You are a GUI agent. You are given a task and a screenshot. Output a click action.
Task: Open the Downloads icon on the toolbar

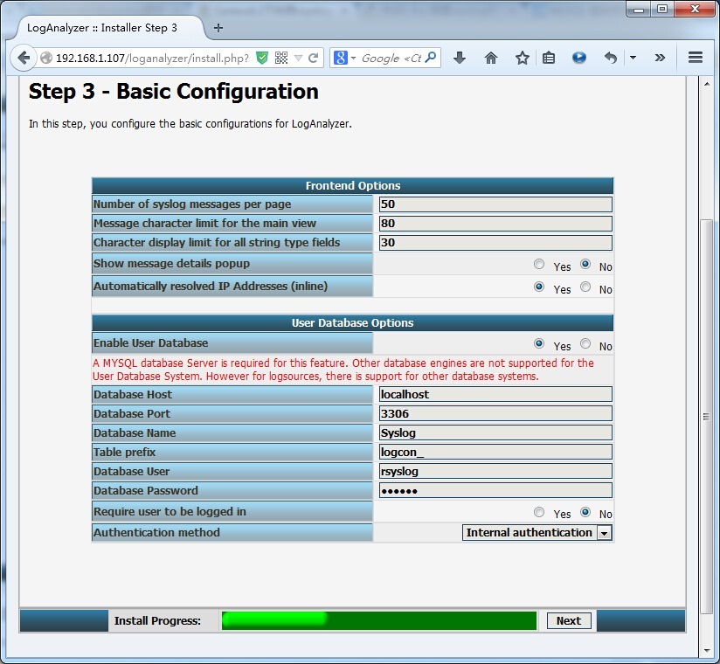click(460, 57)
